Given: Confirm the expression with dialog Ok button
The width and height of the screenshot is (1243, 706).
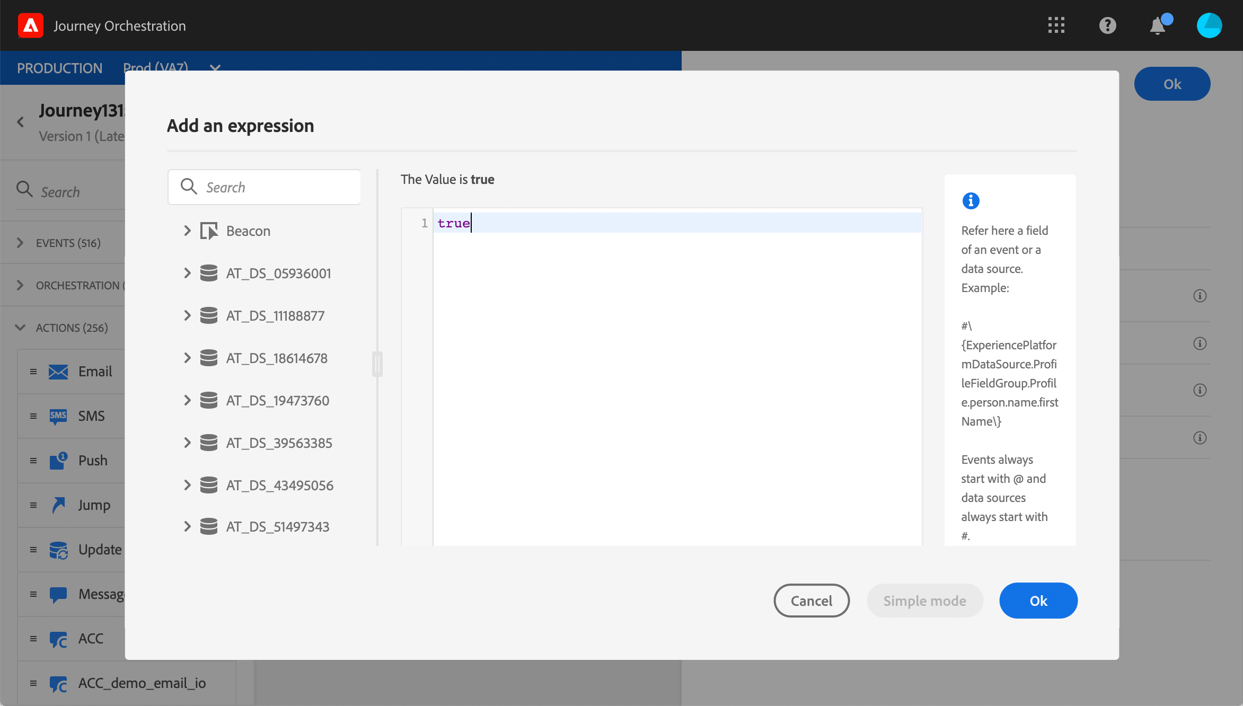Looking at the screenshot, I should tap(1038, 601).
